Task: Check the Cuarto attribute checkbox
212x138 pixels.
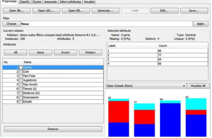Action: [21, 67]
